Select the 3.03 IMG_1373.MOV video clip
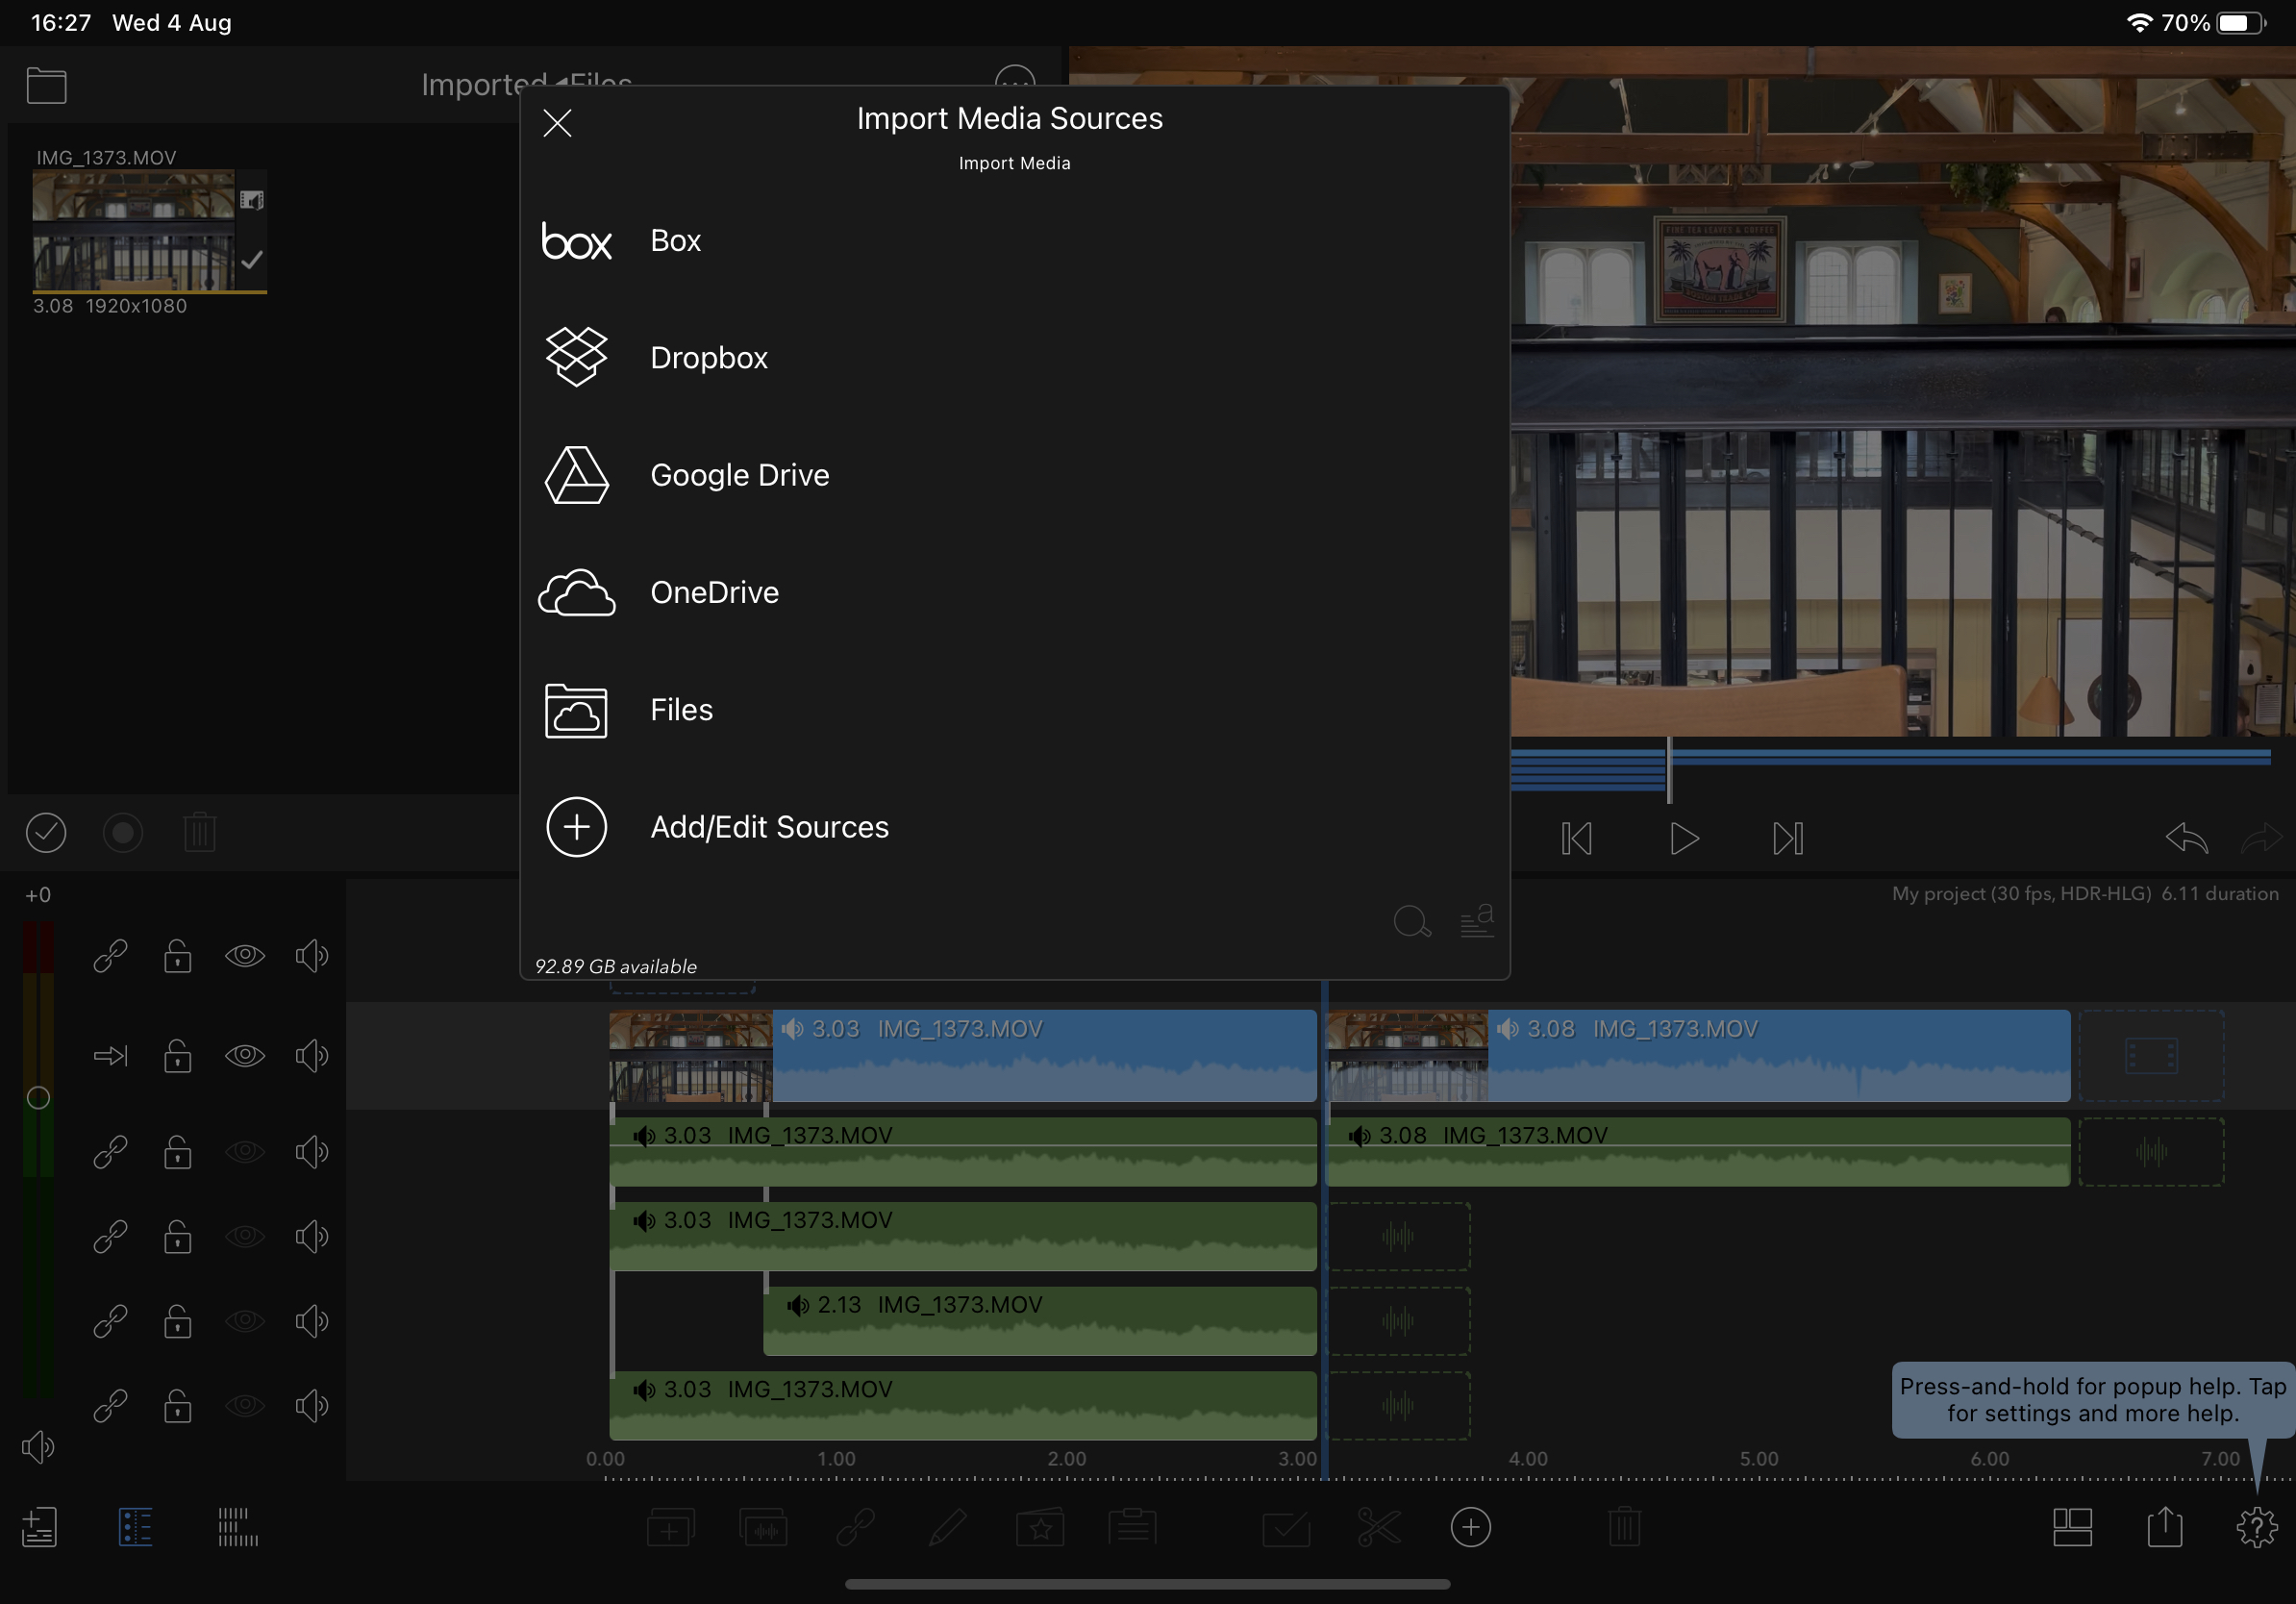 pos(963,1056)
